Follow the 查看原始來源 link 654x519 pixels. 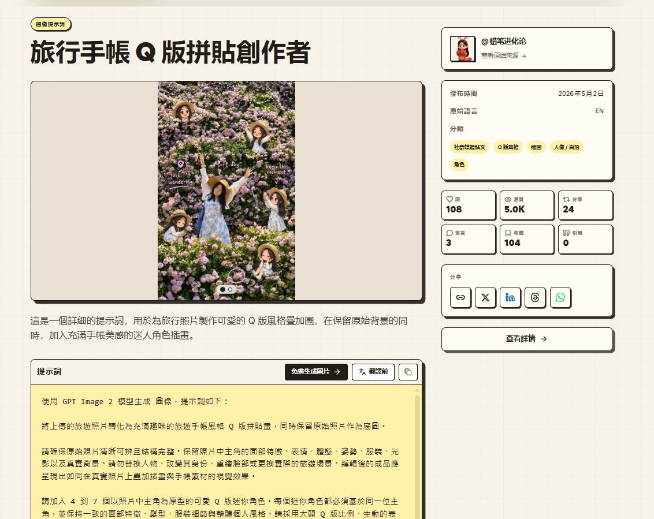click(x=503, y=55)
